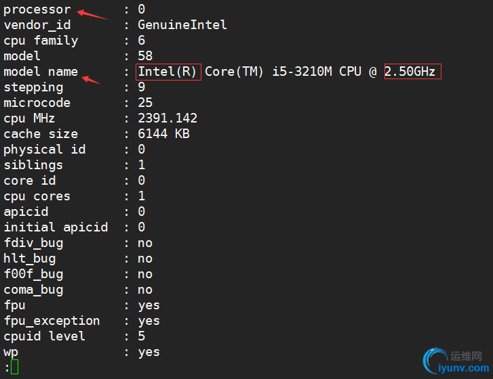This screenshot has width=493, height=379.
Task: Click 'Core(TM)' in the model name
Action: click(234, 72)
